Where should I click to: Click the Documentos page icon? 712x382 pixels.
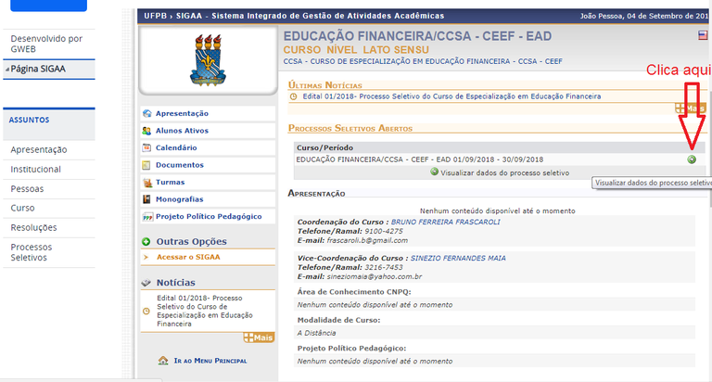146,165
